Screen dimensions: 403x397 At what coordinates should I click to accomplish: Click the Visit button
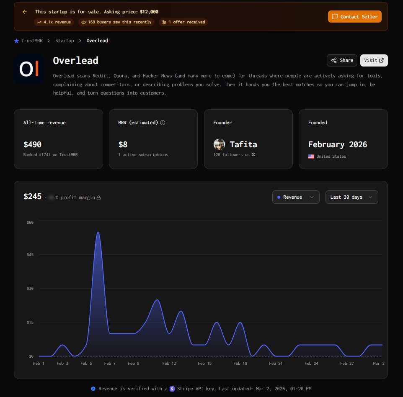tap(374, 60)
